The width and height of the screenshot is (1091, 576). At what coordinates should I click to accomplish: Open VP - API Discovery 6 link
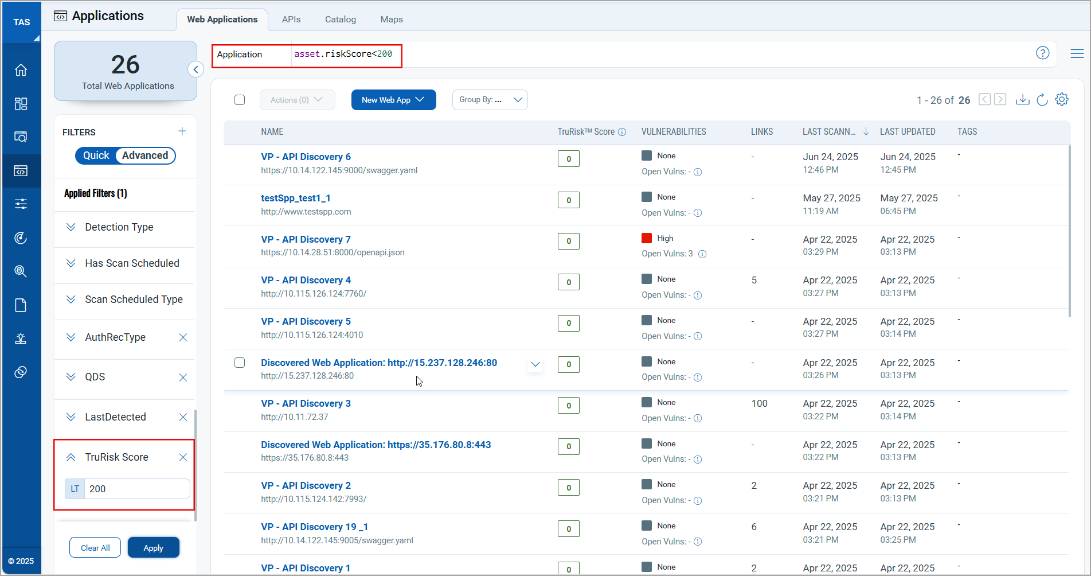pyautogui.click(x=306, y=157)
